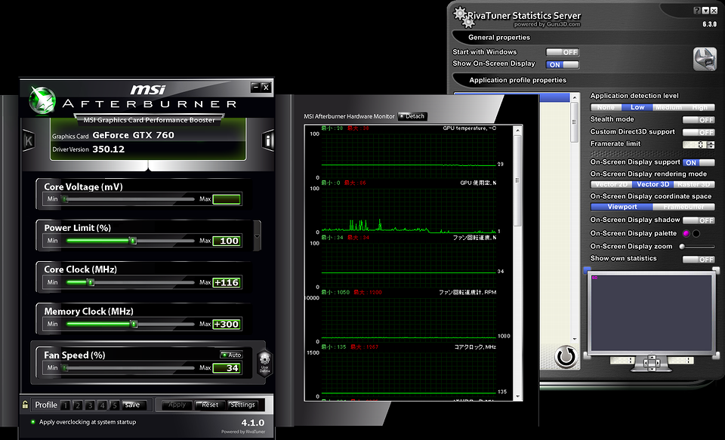Click the hardware monitor scrollbar down arrow
725x440 pixels.
point(518,396)
